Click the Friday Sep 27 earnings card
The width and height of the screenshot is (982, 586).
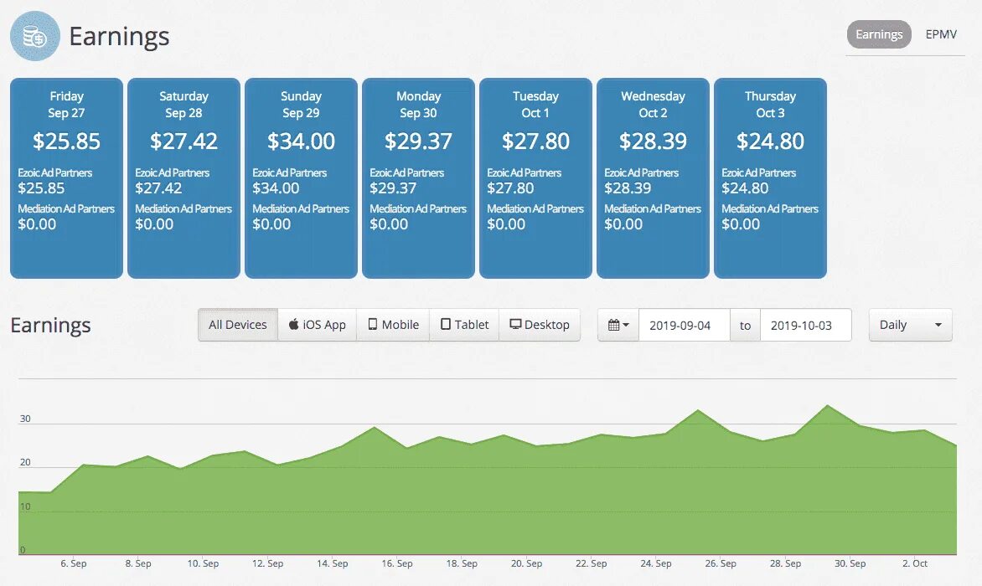tap(66, 177)
